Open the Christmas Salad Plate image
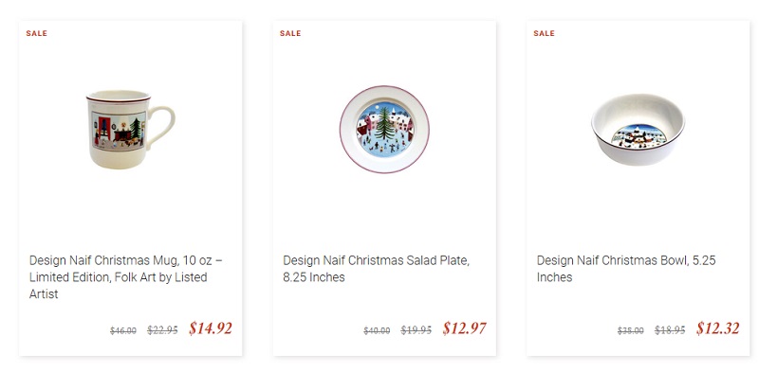This screenshot has height=372, width=759. 384,130
